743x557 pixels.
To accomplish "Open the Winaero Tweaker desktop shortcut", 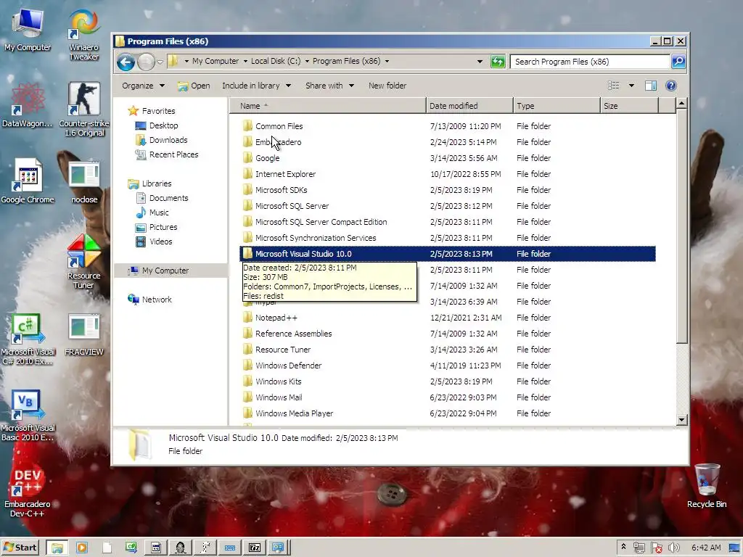I will [84, 36].
